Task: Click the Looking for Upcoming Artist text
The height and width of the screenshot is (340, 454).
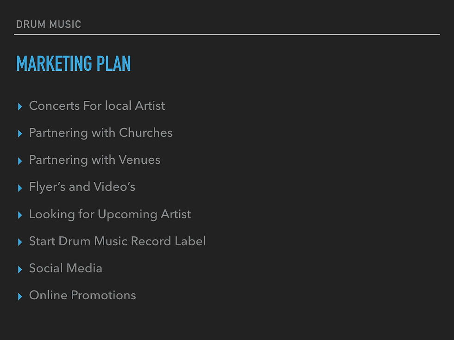Action: tap(110, 214)
